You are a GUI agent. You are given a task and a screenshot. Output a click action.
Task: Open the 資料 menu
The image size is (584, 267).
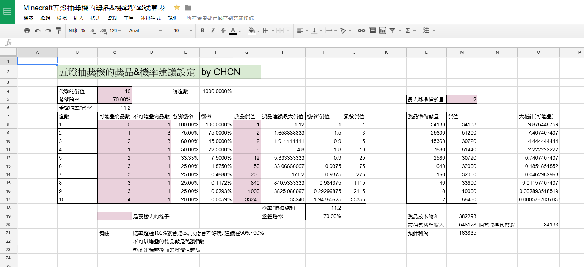click(112, 18)
